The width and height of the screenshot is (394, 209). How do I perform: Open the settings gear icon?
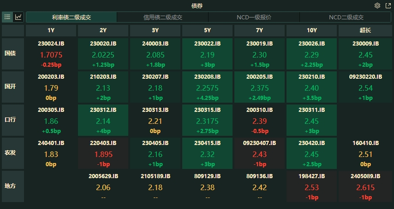pos(377,6)
